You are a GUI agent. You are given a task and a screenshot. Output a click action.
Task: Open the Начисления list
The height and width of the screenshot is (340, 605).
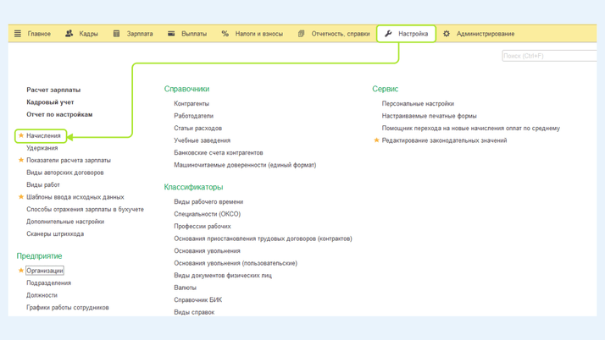(x=43, y=135)
